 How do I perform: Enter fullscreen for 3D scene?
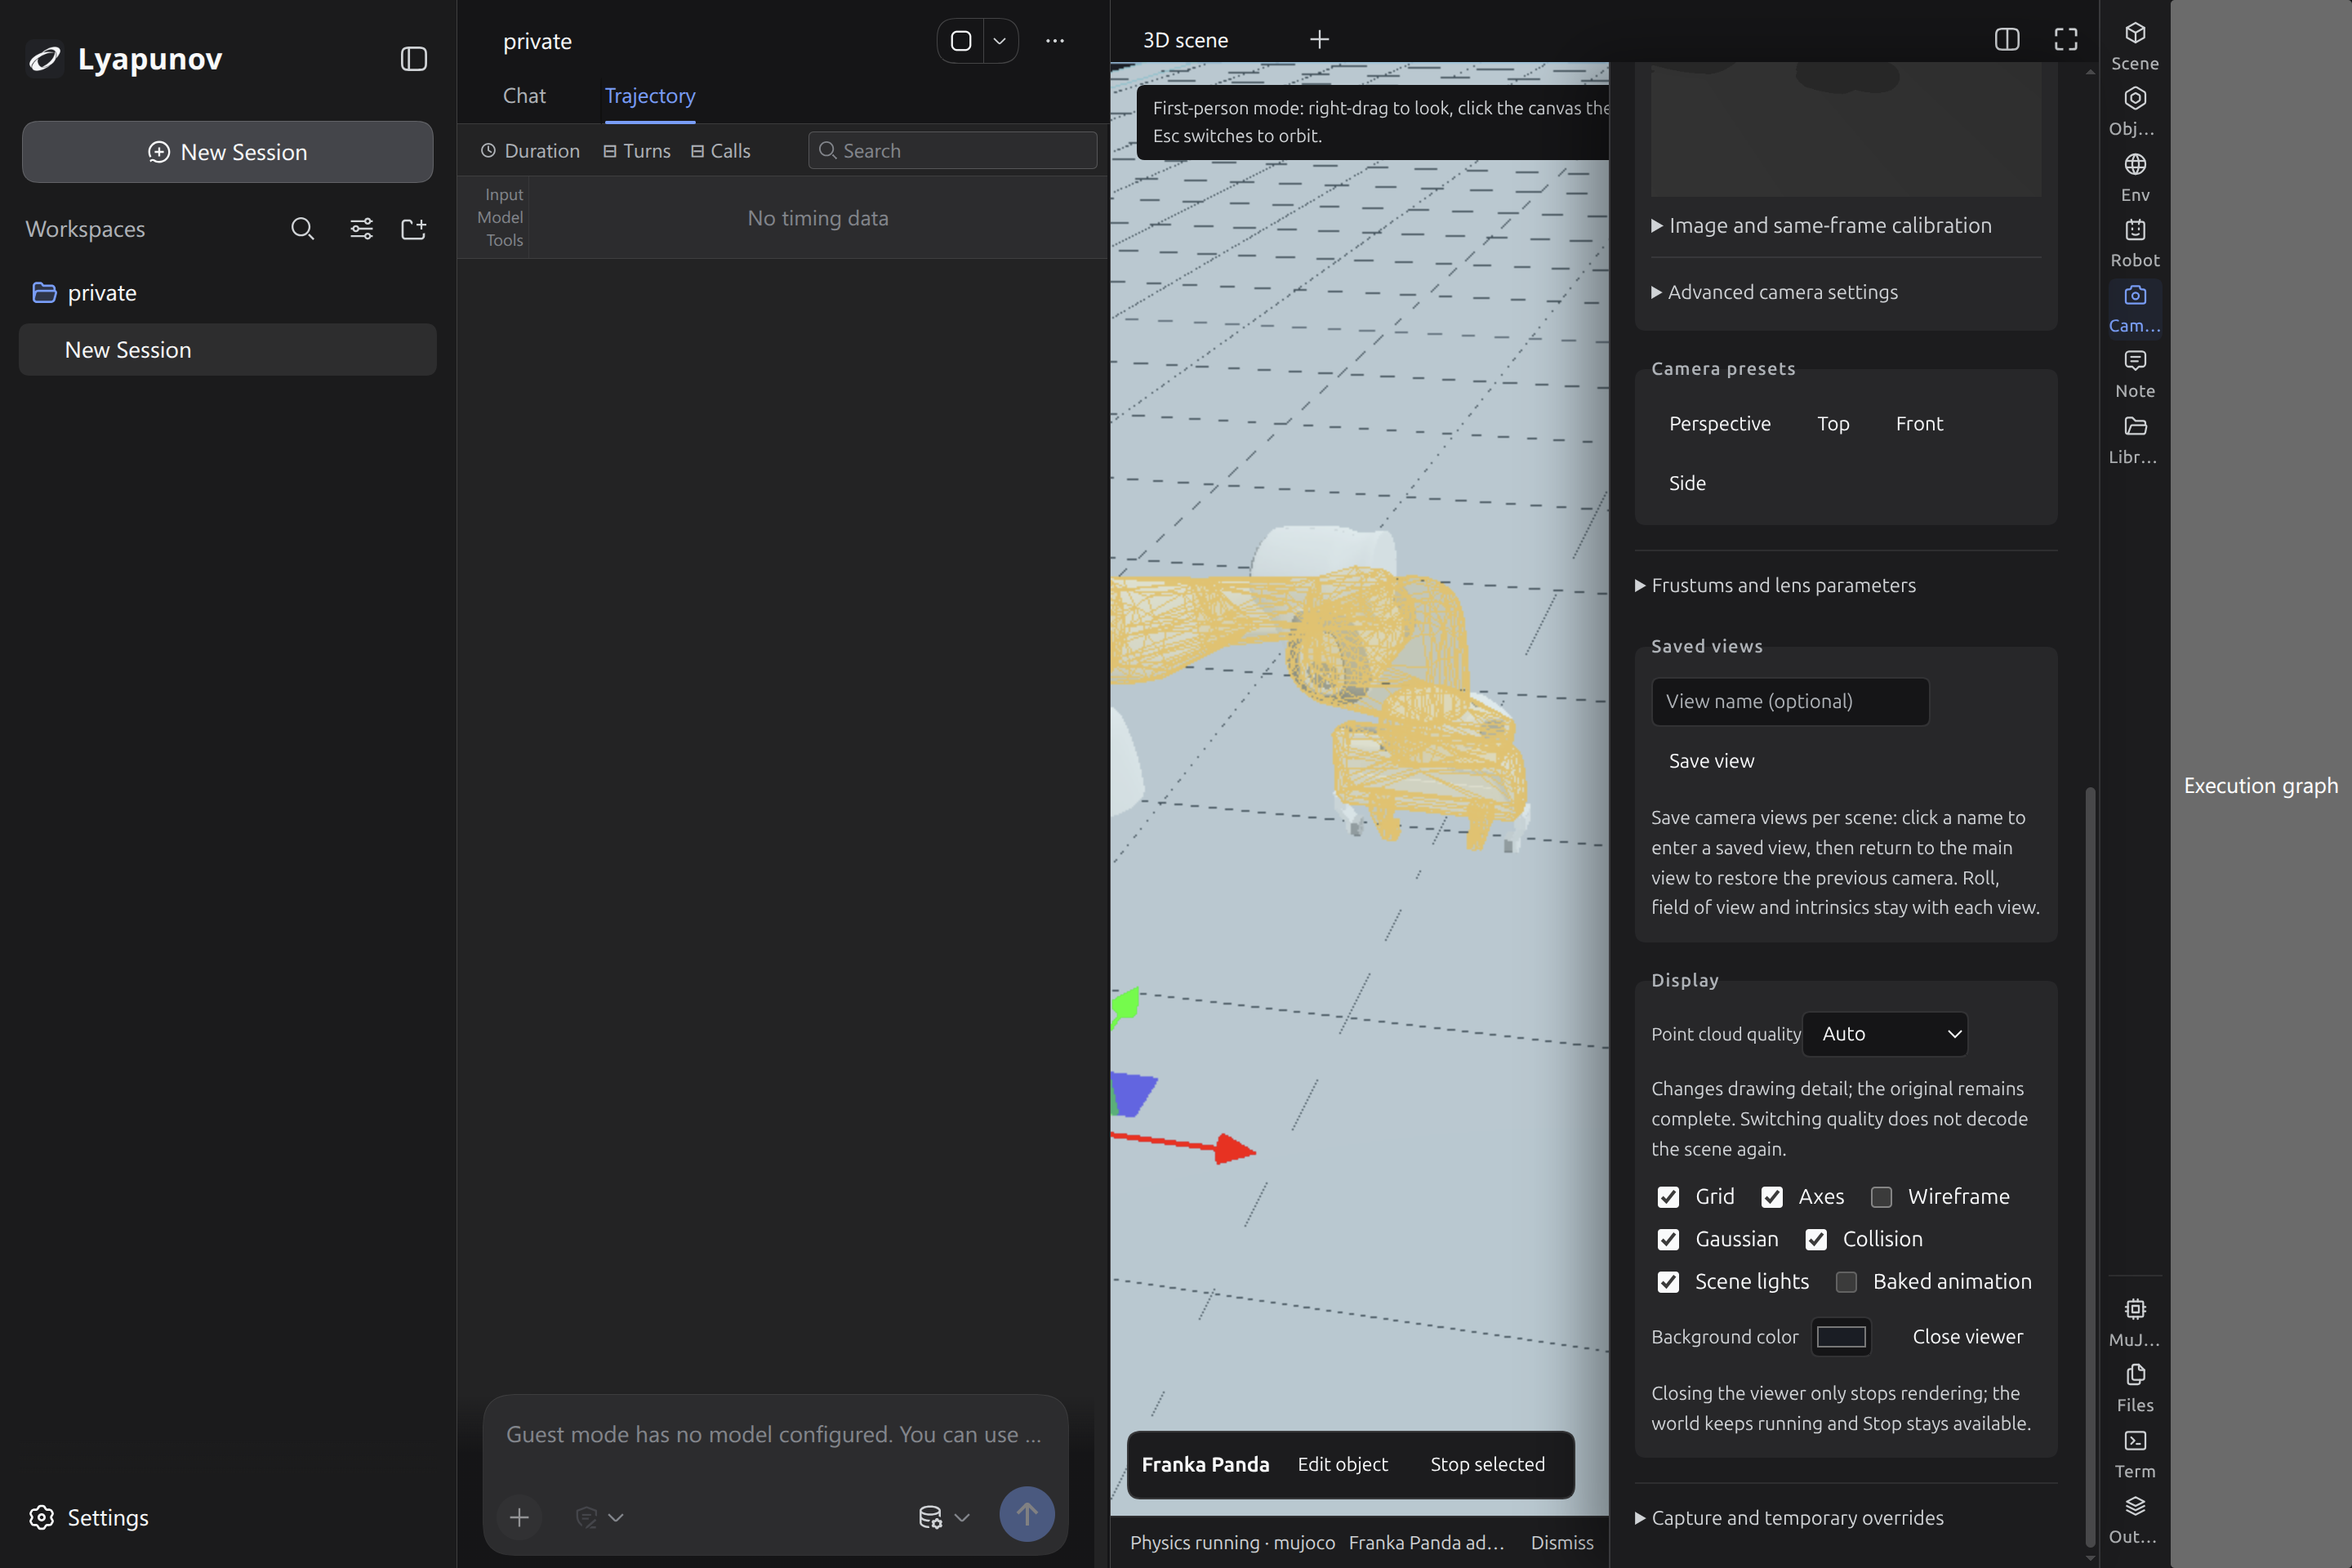[x=2065, y=40]
